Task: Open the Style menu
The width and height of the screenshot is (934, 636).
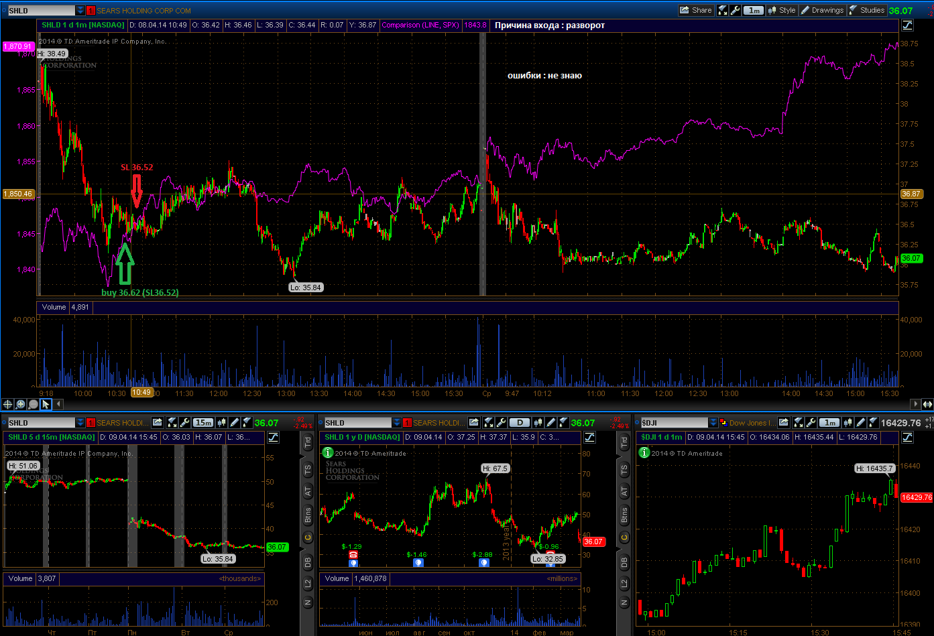Action: click(782, 10)
